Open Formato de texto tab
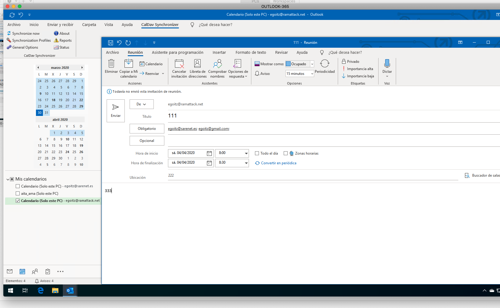This screenshot has height=308, width=500. [251, 53]
